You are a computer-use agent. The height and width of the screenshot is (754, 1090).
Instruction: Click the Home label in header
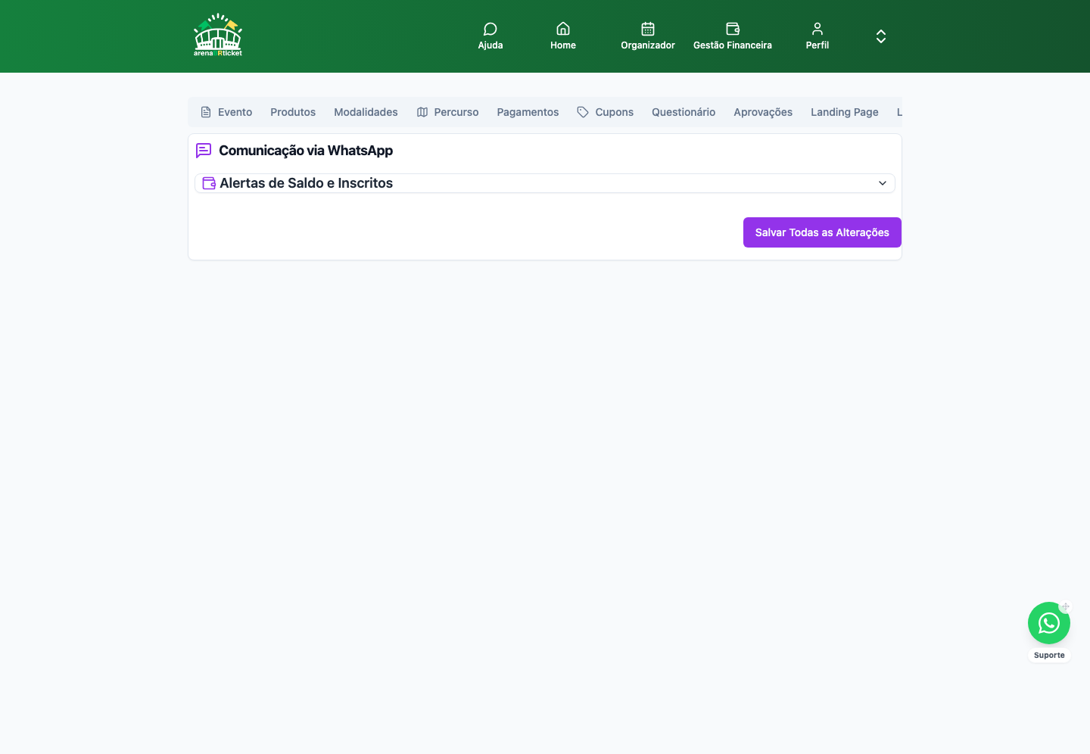pyautogui.click(x=563, y=45)
